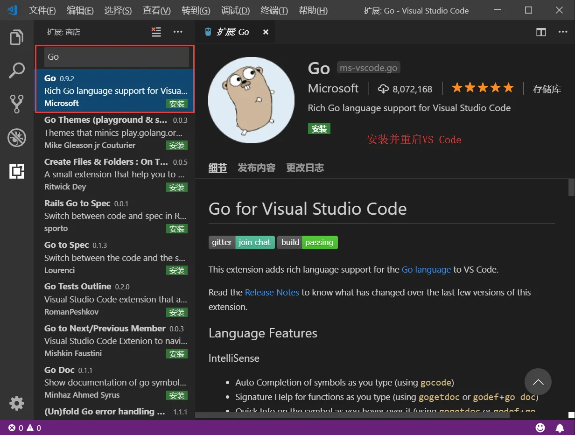Screen dimensions: 575x435
Task: Click the extension search input field
Action: click(x=116, y=57)
